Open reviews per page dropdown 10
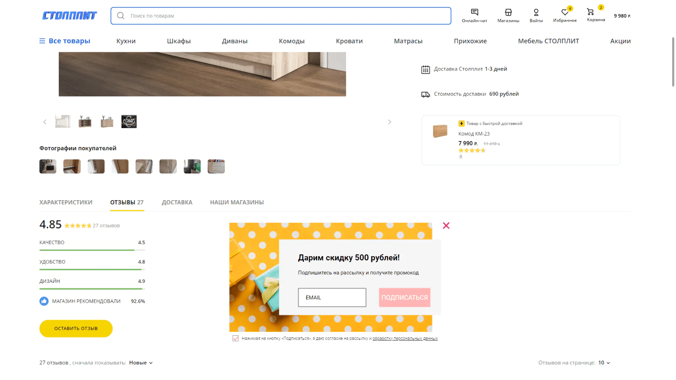The height and width of the screenshot is (380, 676). point(604,363)
